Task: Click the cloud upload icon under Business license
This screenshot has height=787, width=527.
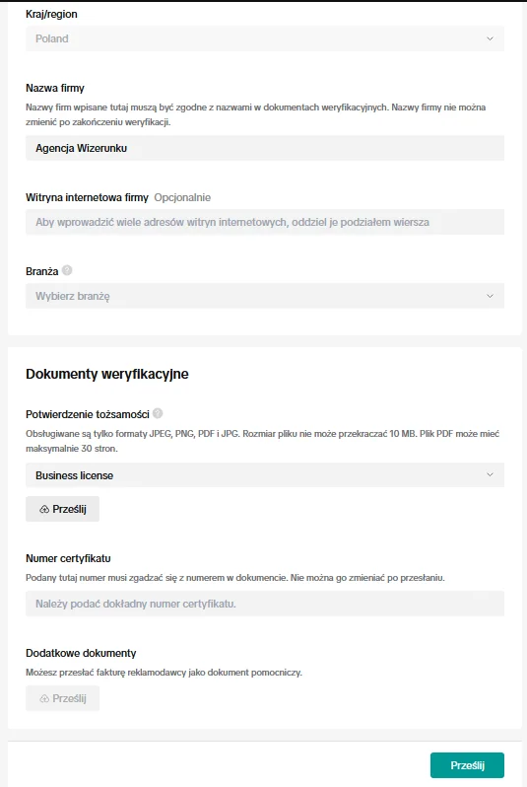Action: pyautogui.click(x=44, y=509)
